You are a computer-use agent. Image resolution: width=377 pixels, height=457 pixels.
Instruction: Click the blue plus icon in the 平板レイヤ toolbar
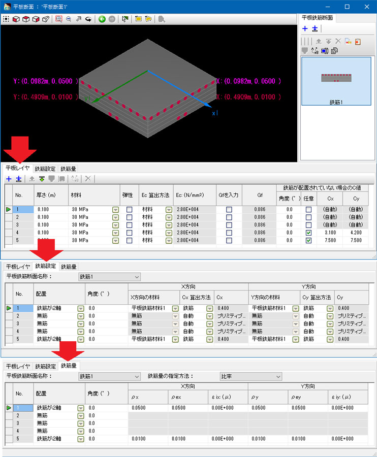click(x=9, y=179)
